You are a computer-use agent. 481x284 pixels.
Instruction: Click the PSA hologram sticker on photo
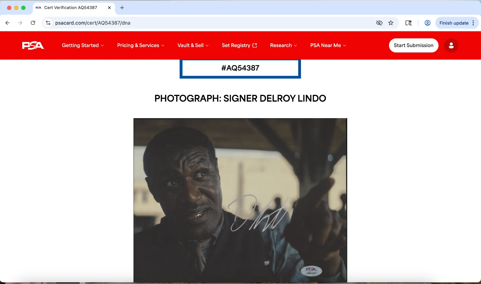click(311, 271)
